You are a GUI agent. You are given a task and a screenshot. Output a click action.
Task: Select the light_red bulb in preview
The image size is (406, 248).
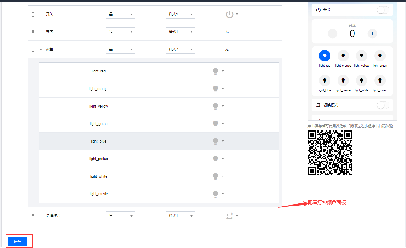click(325, 56)
